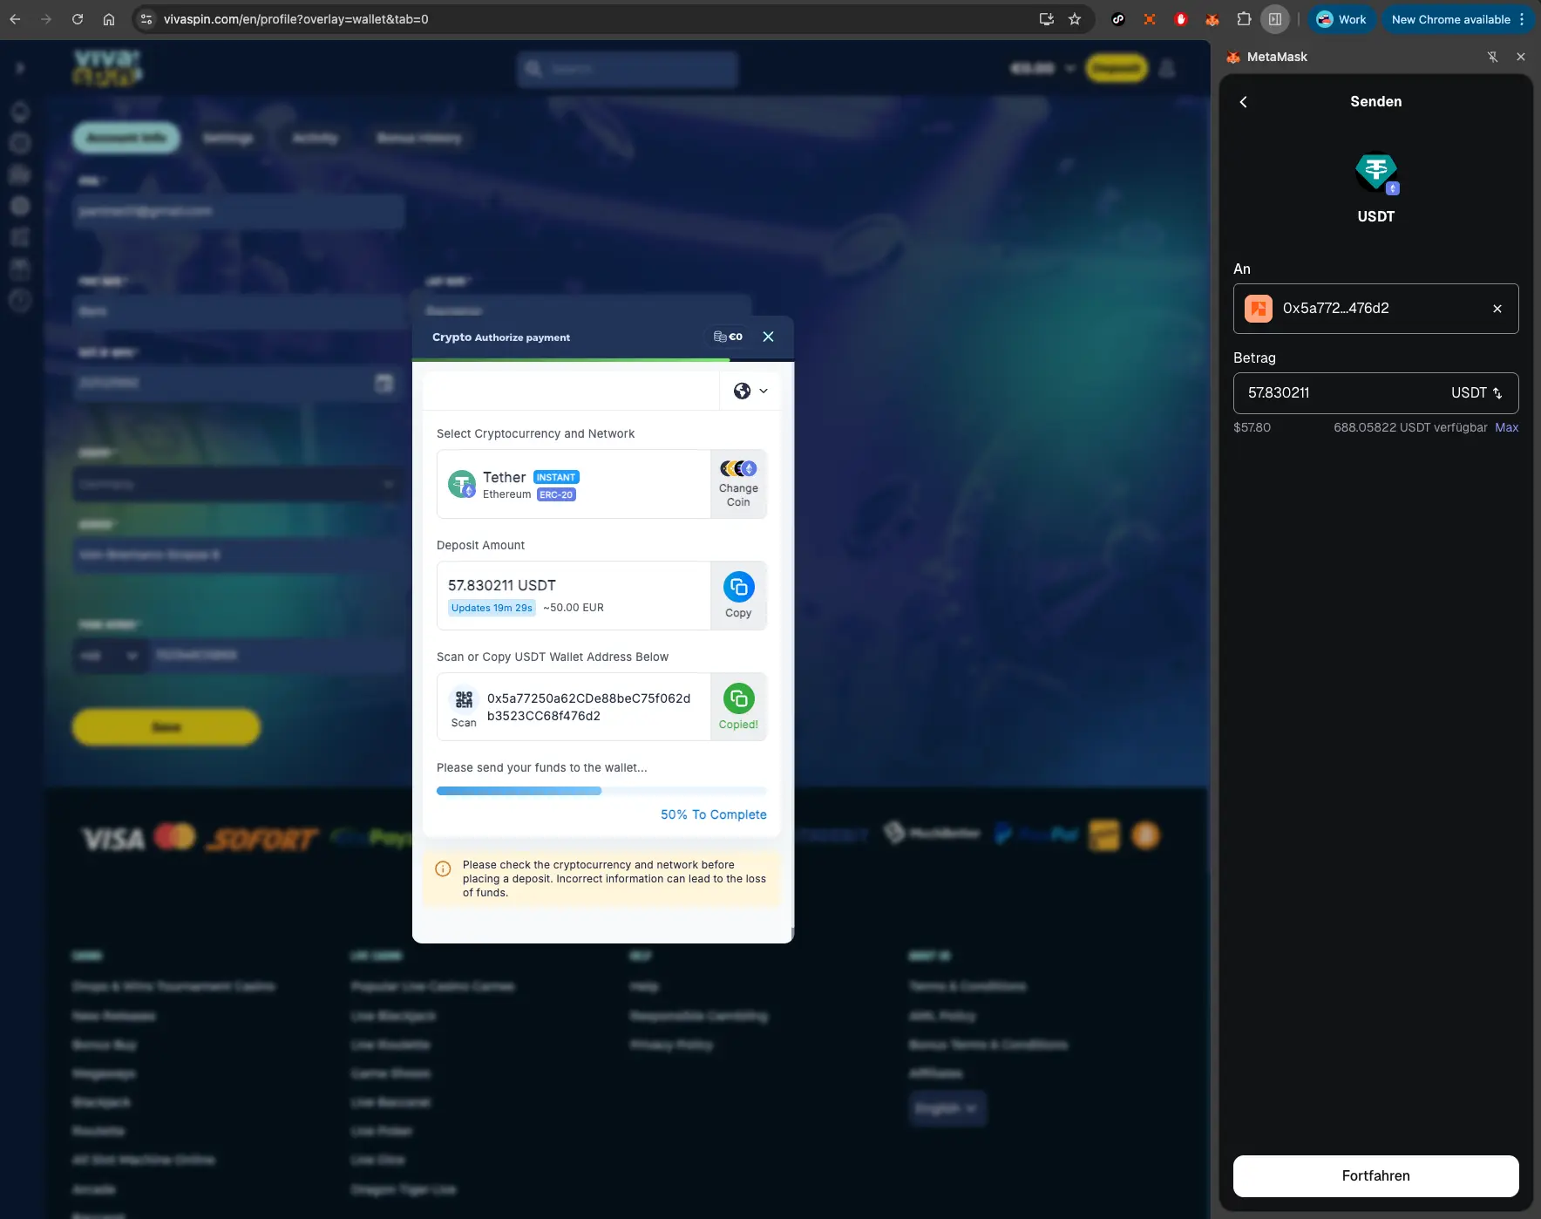The width and height of the screenshot is (1541, 1219).
Task: Click Change Coin button
Action: point(738,484)
